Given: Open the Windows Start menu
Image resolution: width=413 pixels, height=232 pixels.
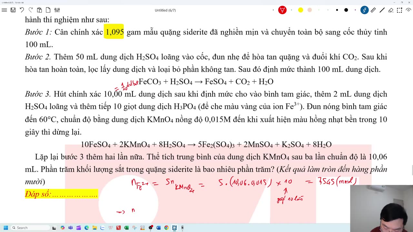Looking at the screenshot, I should pyautogui.click(x=5, y=228).
